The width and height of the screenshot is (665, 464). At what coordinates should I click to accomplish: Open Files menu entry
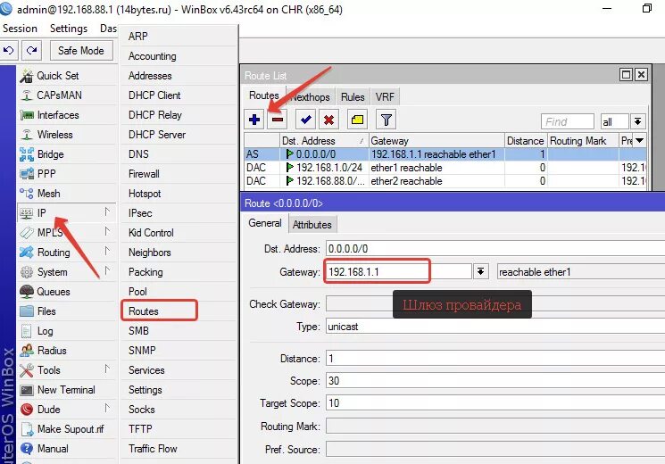pos(67,311)
